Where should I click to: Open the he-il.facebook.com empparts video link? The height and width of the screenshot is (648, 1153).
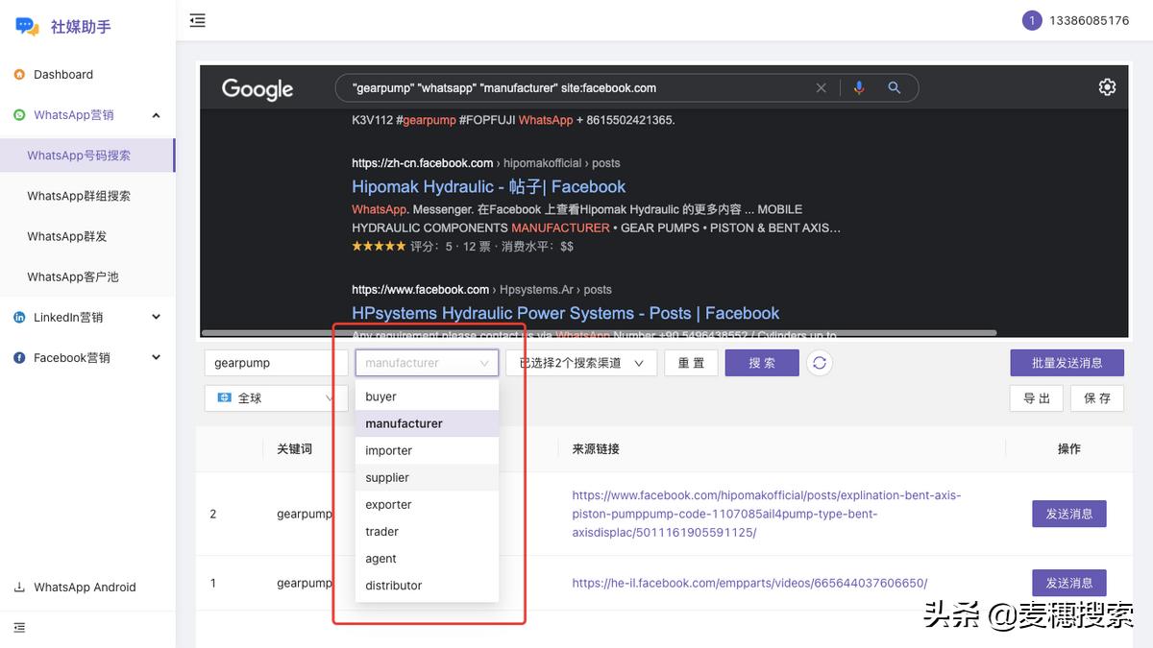point(749,583)
